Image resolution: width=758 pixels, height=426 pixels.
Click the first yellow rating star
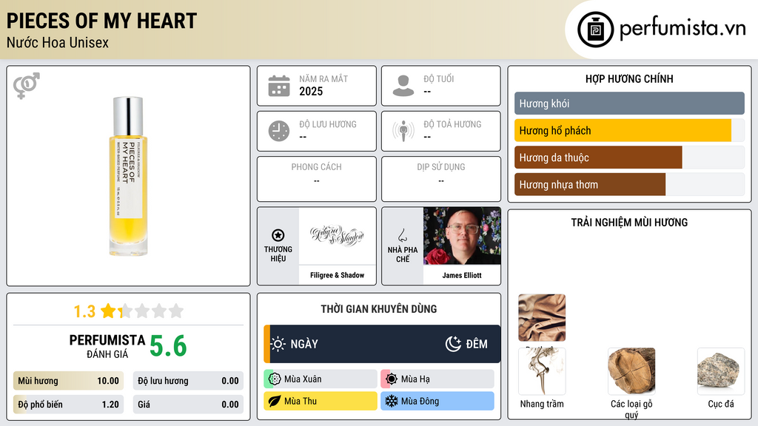pyautogui.click(x=108, y=311)
